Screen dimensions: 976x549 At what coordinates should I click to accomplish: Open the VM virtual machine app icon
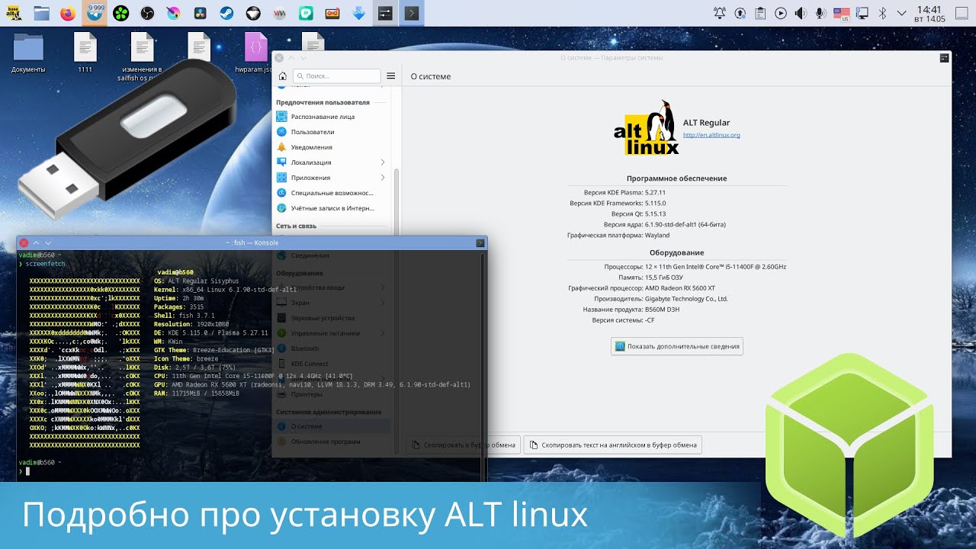coord(280,13)
